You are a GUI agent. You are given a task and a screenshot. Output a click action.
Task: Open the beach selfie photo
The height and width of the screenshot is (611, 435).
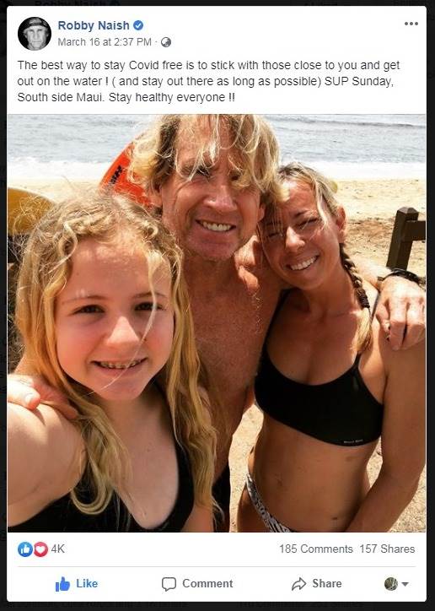pyautogui.click(x=217, y=322)
